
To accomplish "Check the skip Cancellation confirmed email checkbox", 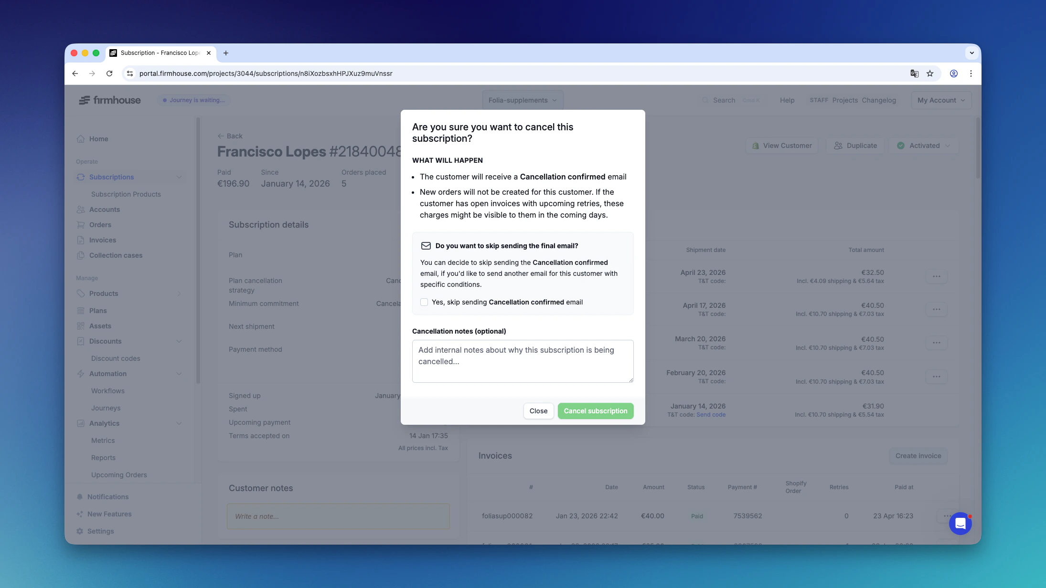I will pyautogui.click(x=424, y=302).
